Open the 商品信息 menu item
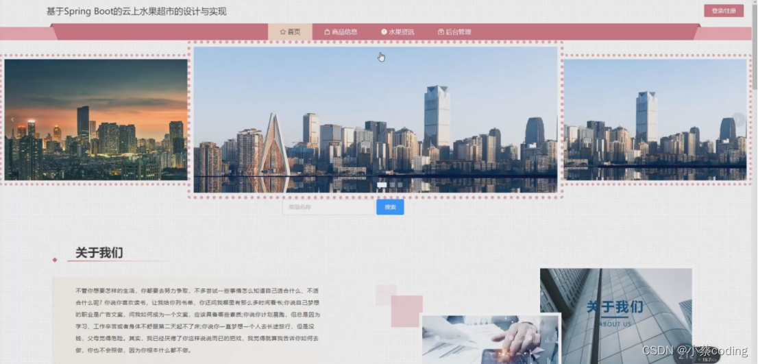 341,32
